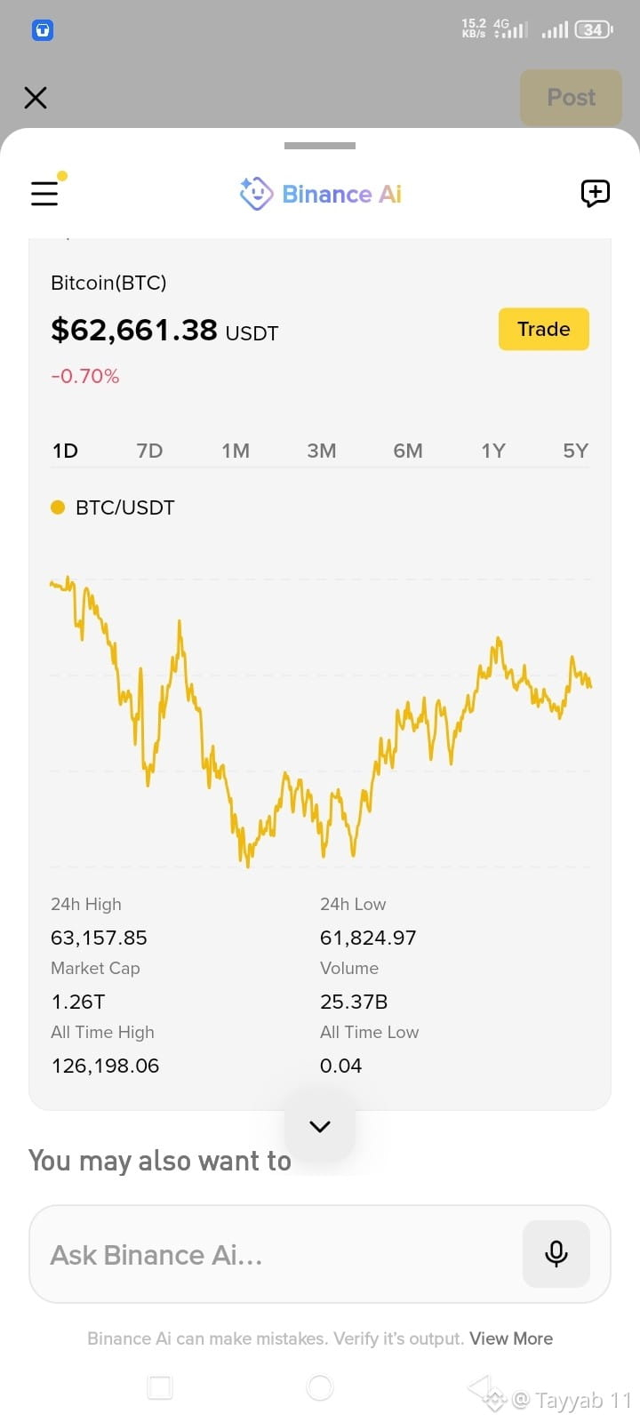This screenshot has height=1422, width=640.
Task: Open the View More link
Action: pos(511,1338)
